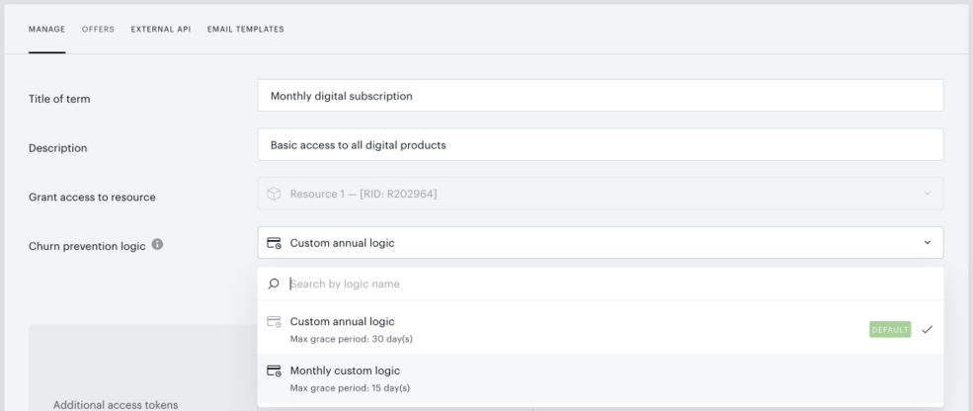Viewport: 973px width, 411px height.
Task: Click the card icon beside Custom annual logic option
Action: [x=274, y=322]
